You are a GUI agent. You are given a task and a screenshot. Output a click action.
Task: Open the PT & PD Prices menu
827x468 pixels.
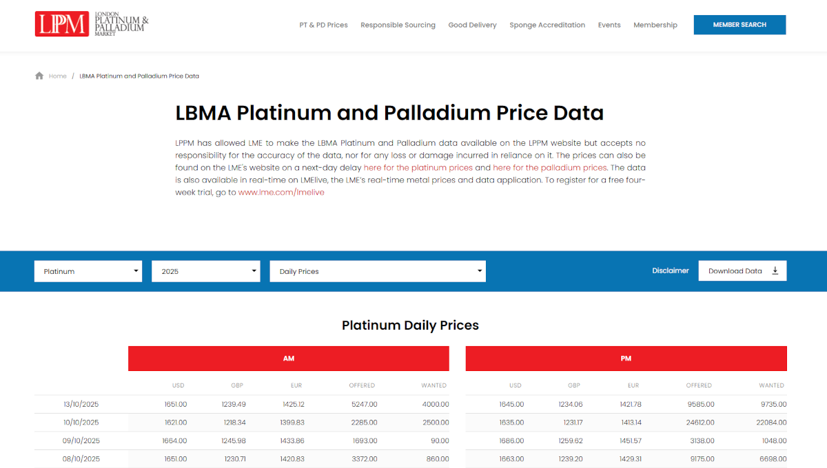click(323, 25)
